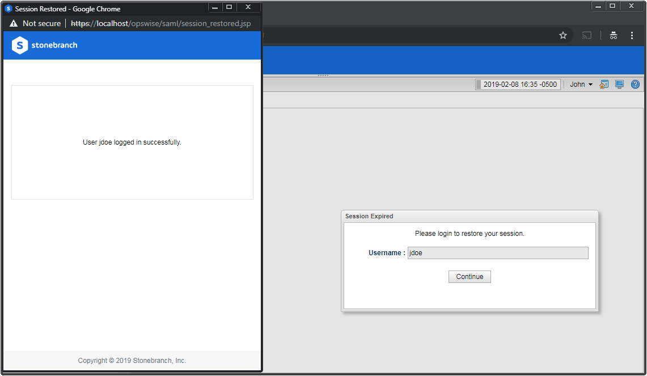
Task: Click the splitter handle below the blue banner
Action: pyautogui.click(x=323, y=75)
